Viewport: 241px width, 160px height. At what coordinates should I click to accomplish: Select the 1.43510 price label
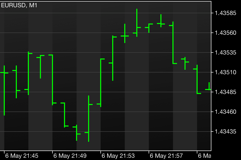[x=225, y=72]
